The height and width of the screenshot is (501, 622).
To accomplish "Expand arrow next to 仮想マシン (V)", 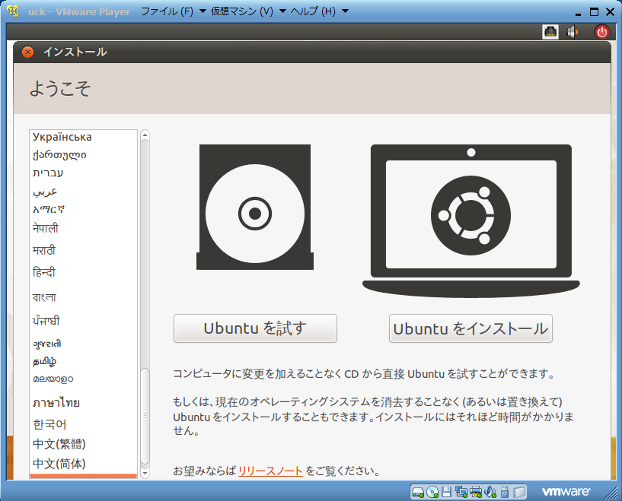I will click(x=283, y=11).
